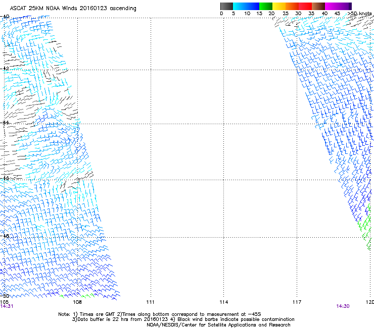Click the scale label 10
The width and height of the screenshot is (374, 328).
coord(247,14)
